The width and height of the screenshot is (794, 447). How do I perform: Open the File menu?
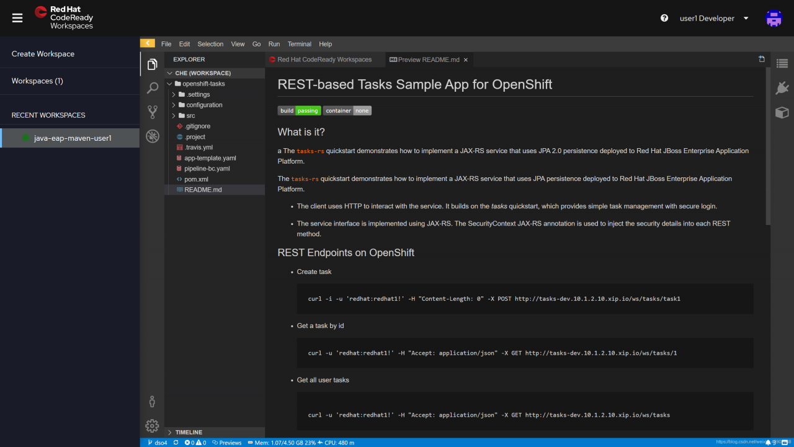coord(166,44)
